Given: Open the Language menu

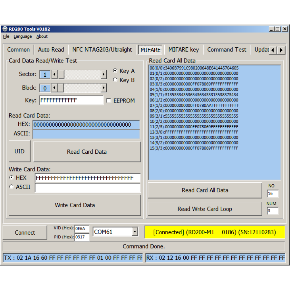Looking at the screenshot, I should [x=23, y=36].
